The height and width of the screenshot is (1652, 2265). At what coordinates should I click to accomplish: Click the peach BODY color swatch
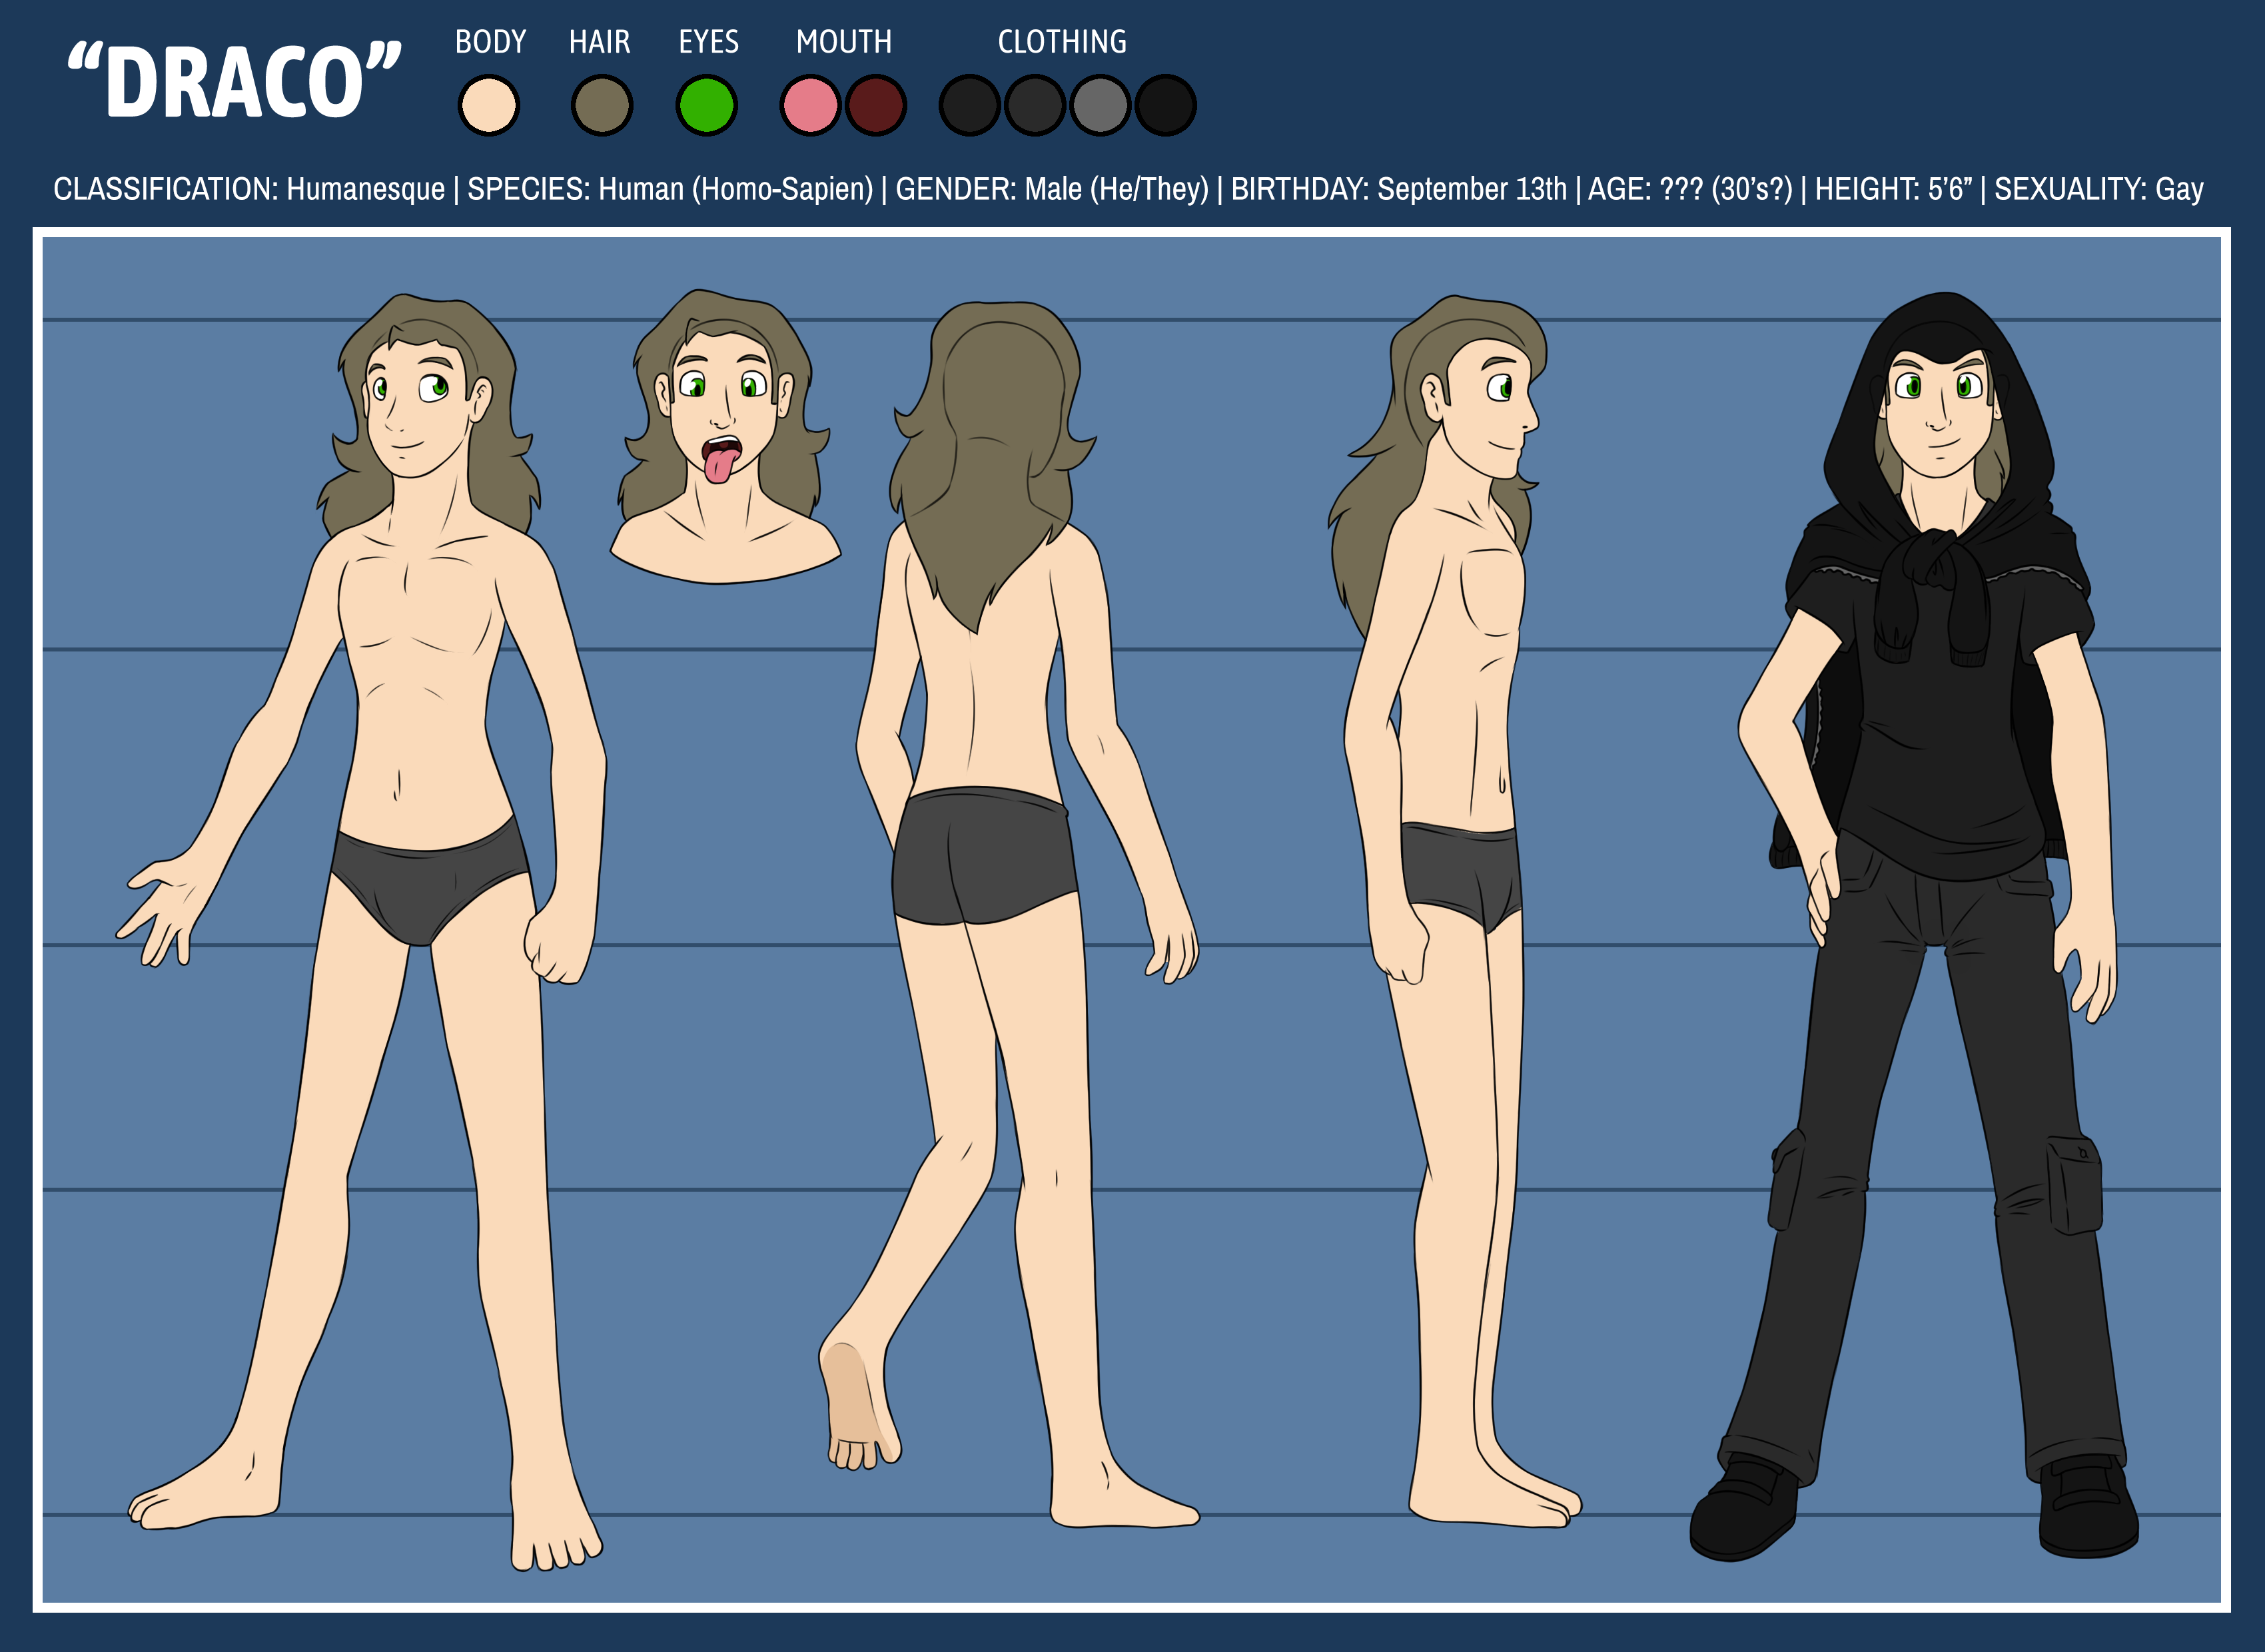[488, 106]
